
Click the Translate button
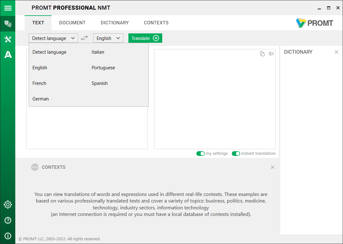(x=145, y=38)
